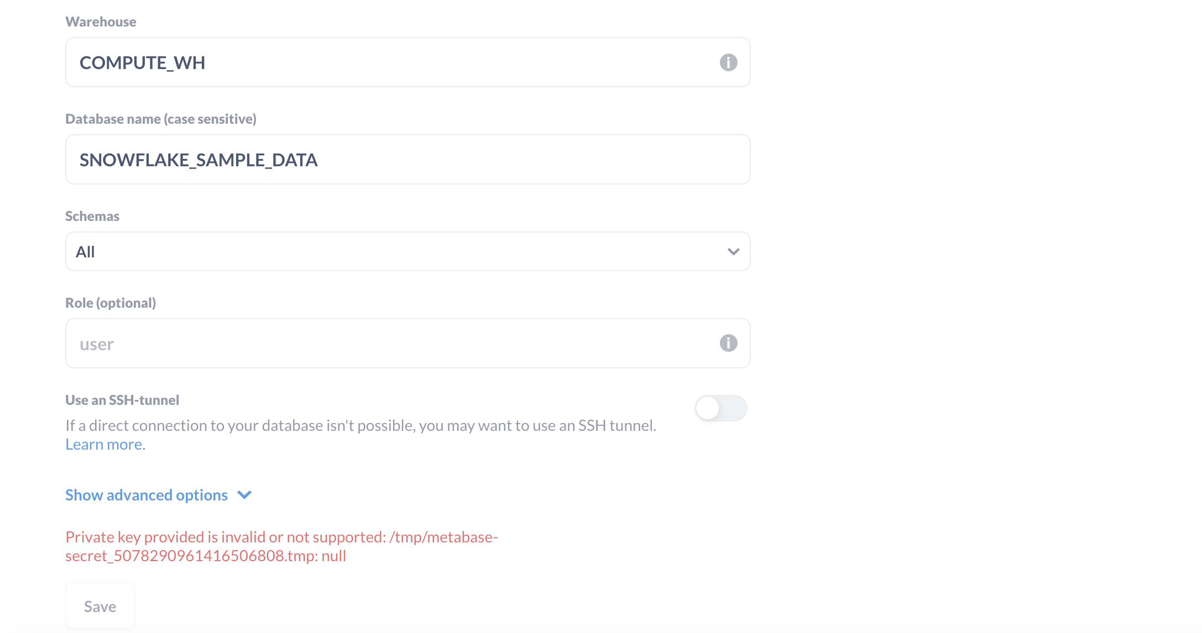Click the SSH-tunnel slider control
The height and width of the screenshot is (633, 1202).
click(x=720, y=409)
